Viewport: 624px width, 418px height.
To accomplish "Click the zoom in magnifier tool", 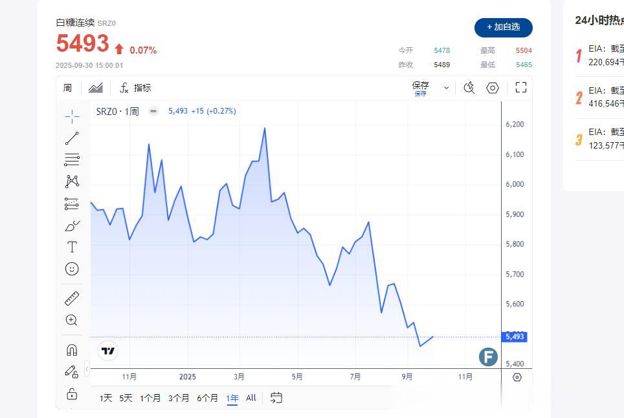I will click(x=72, y=320).
